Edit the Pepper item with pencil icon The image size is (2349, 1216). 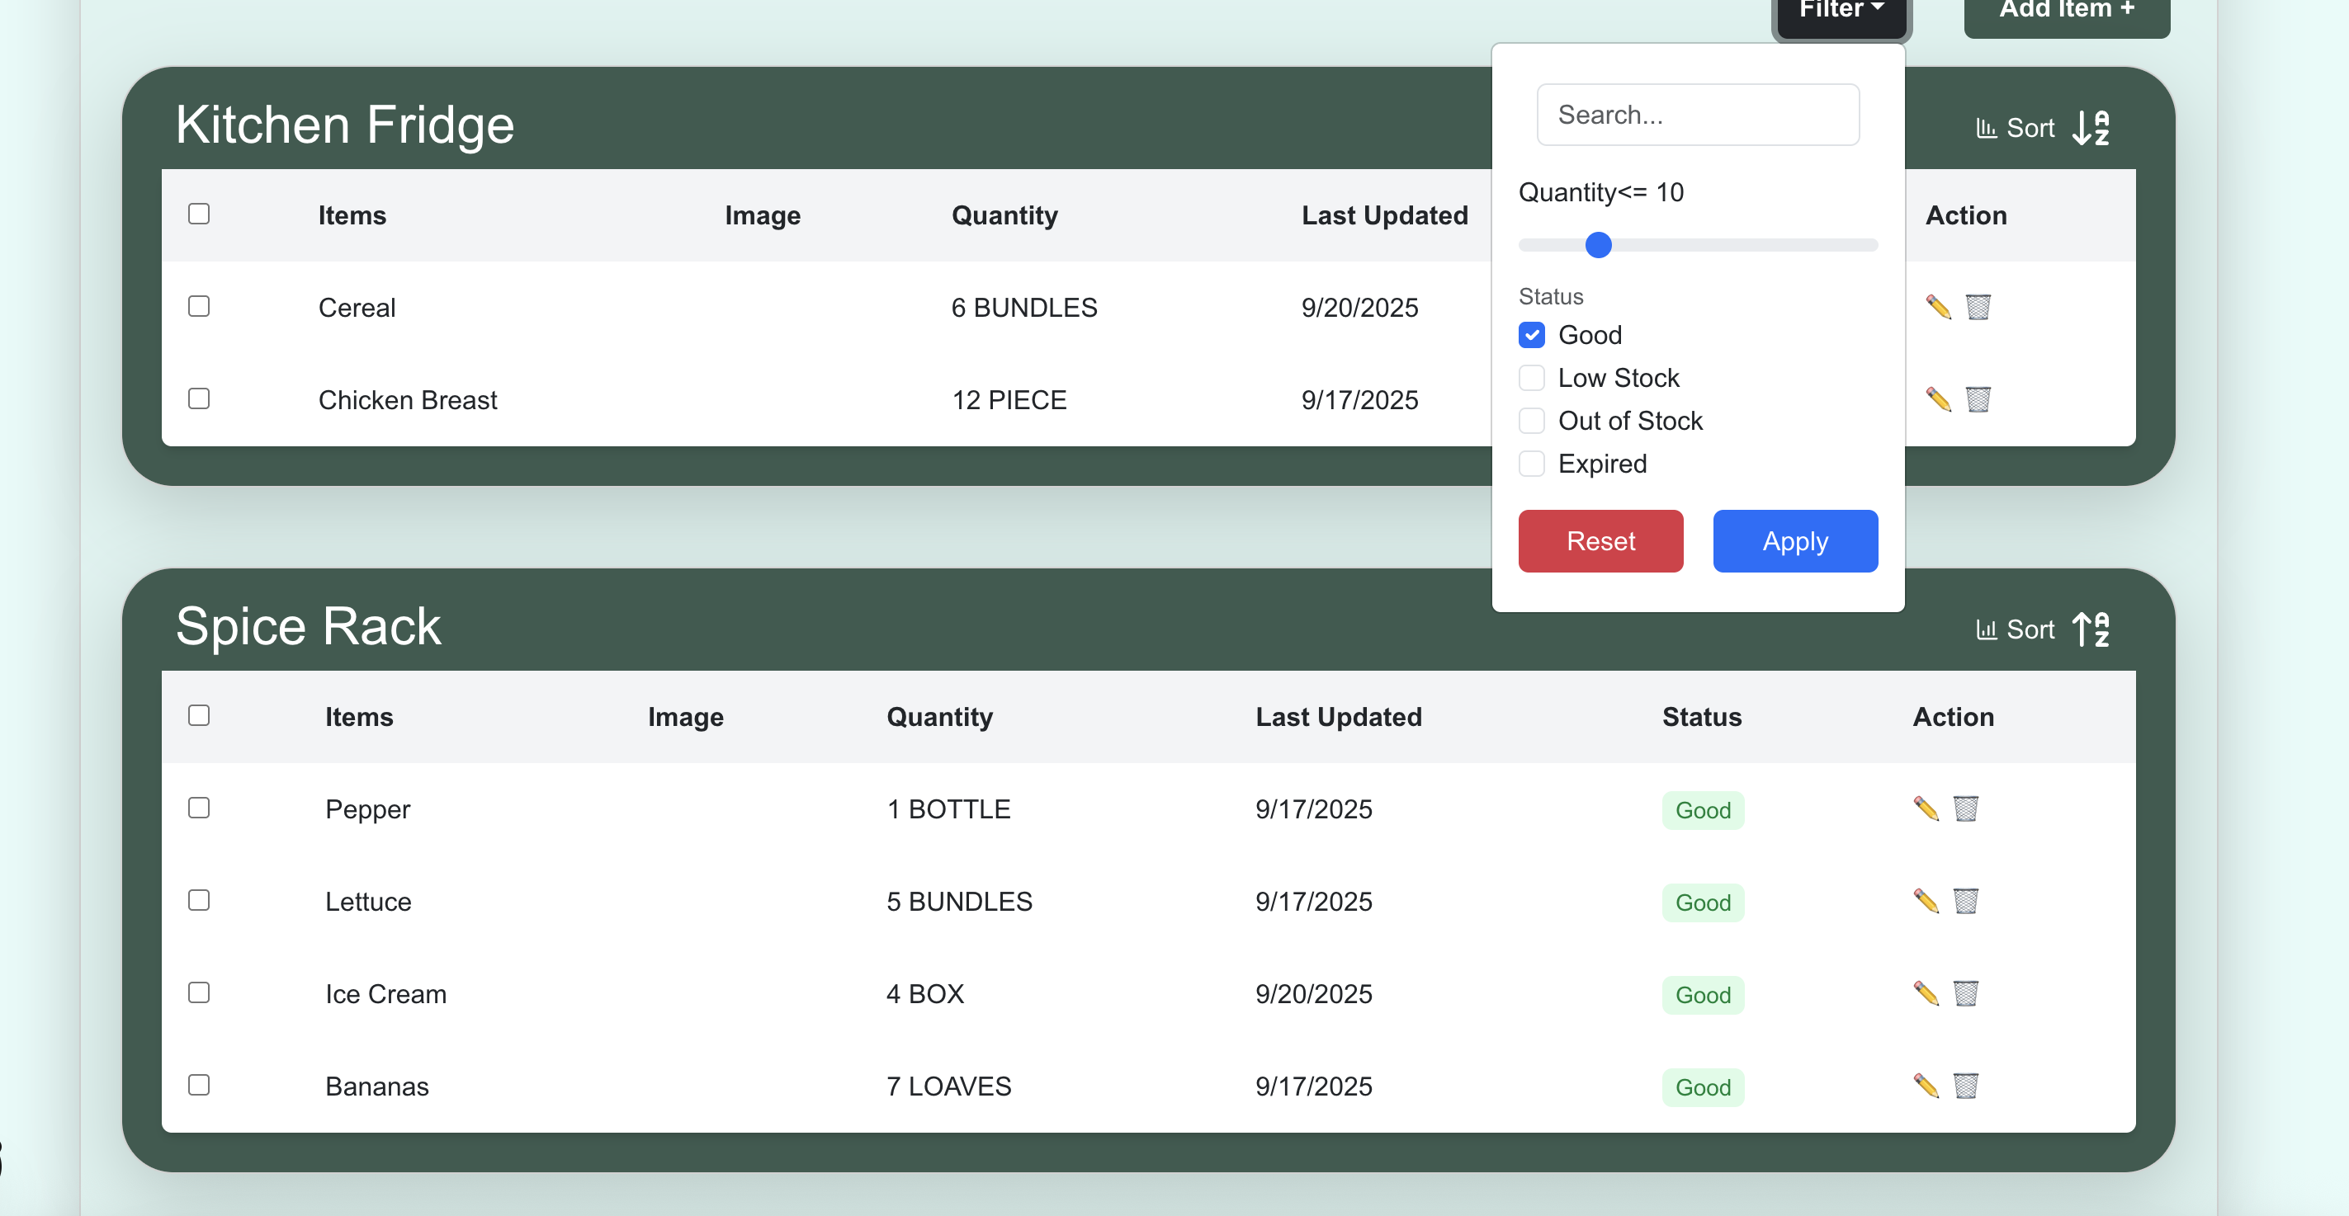pyautogui.click(x=1925, y=808)
